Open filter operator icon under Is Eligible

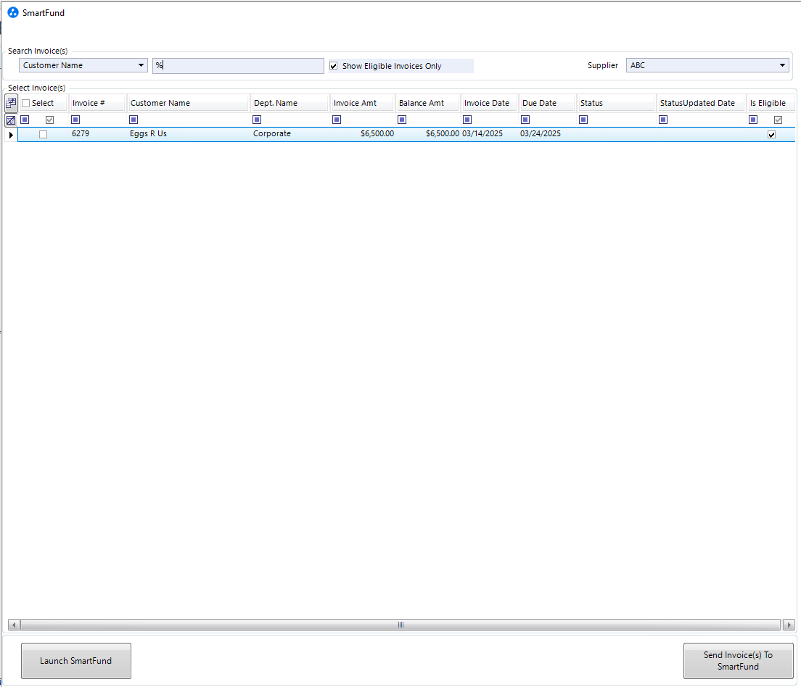[753, 120]
